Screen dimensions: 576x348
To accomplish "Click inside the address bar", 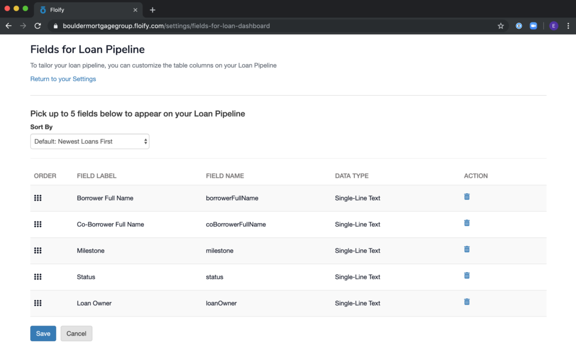I will pos(225,25).
